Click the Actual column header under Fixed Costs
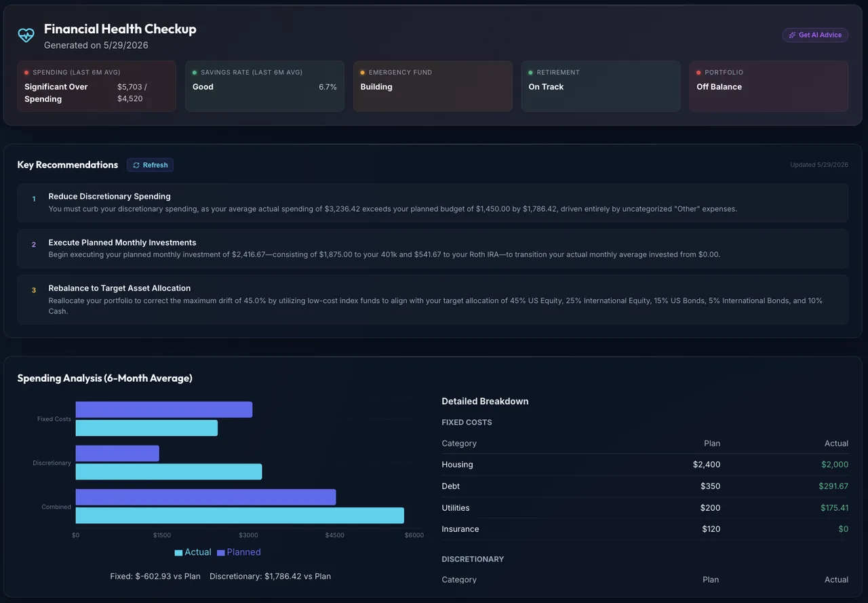Image resolution: width=868 pixels, height=603 pixels. coord(836,444)
